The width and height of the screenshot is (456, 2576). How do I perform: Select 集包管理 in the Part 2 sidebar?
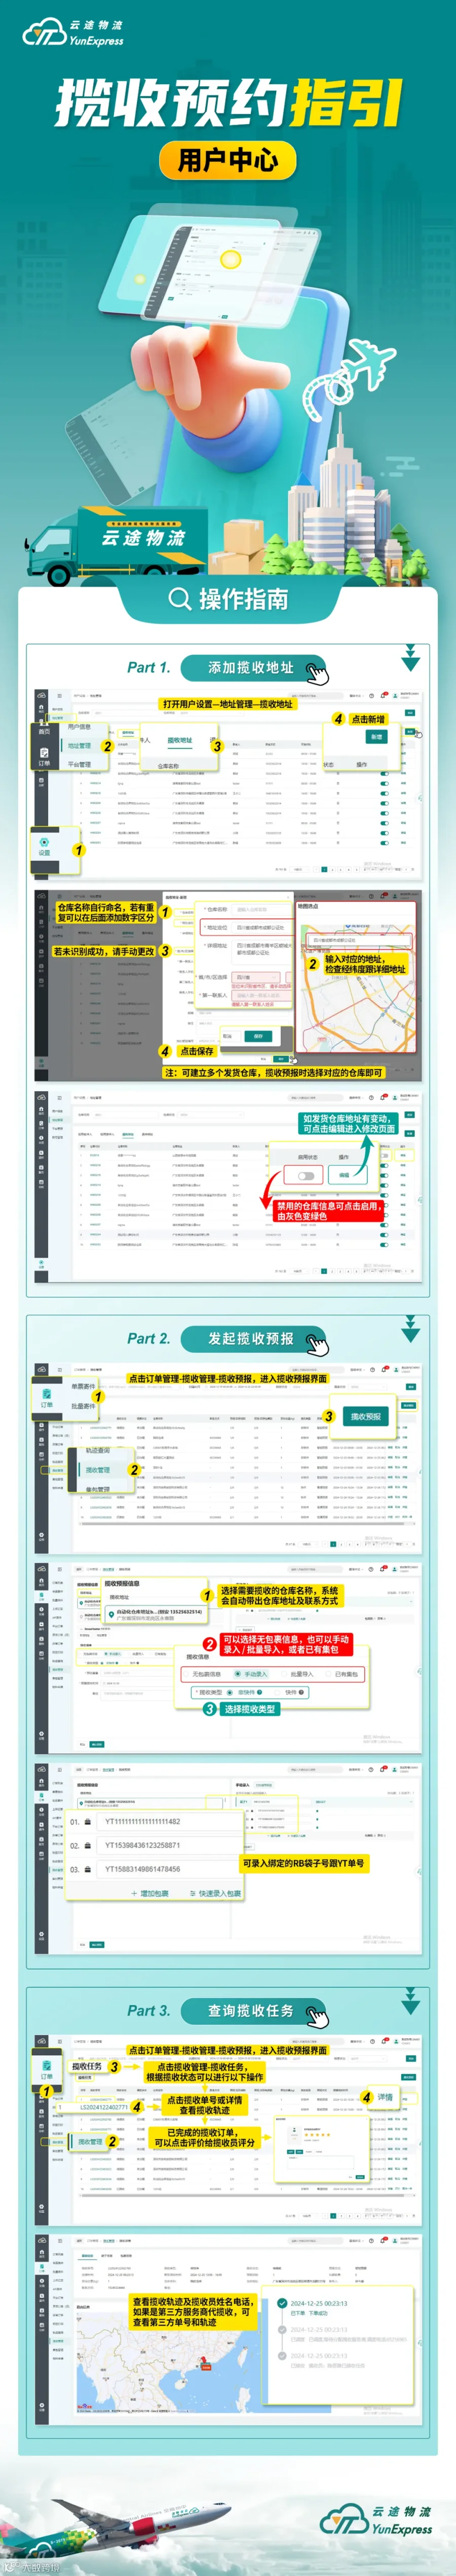tap(97, 1489)
